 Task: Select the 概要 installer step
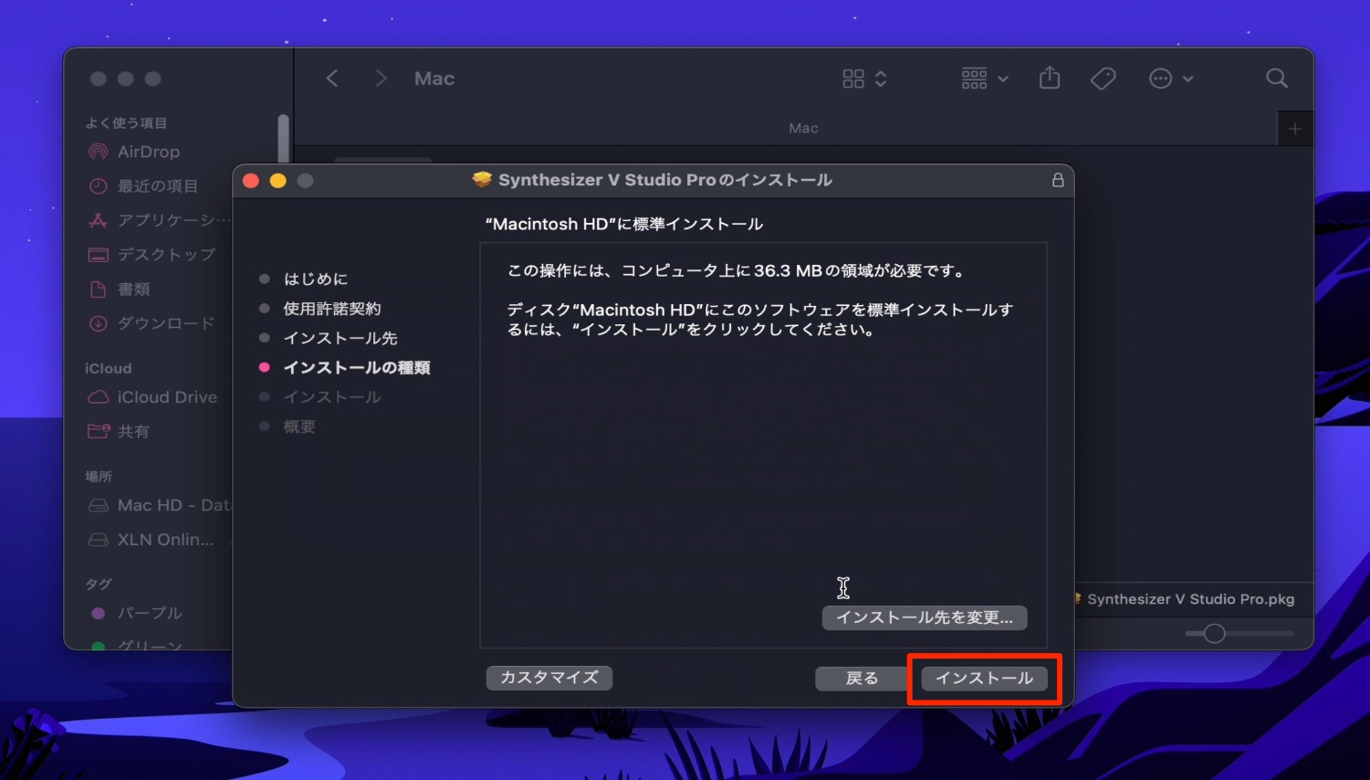pos(299,427)
